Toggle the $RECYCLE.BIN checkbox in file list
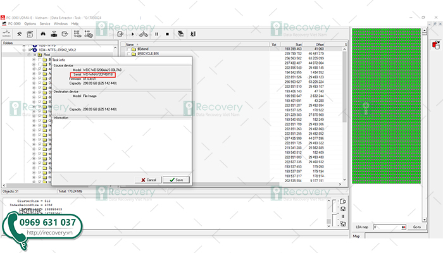The height and width of the screenshot is (253, 443). [x=127, y=54]
